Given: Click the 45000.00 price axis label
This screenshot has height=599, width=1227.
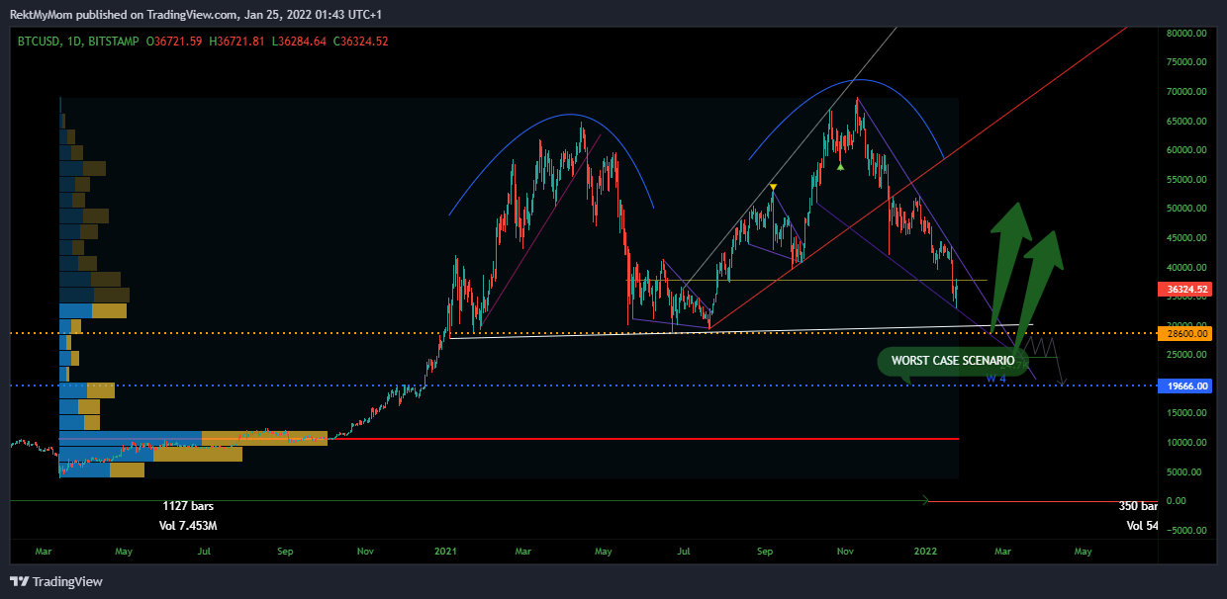Looking at the screenshot, I should [x=1187, y=238].
